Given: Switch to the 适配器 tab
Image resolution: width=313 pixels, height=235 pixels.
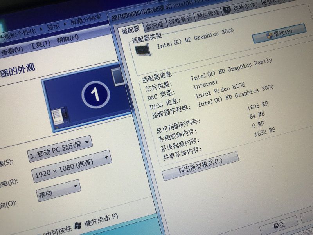Looking at the screenshot, I should tap(131, 30).
